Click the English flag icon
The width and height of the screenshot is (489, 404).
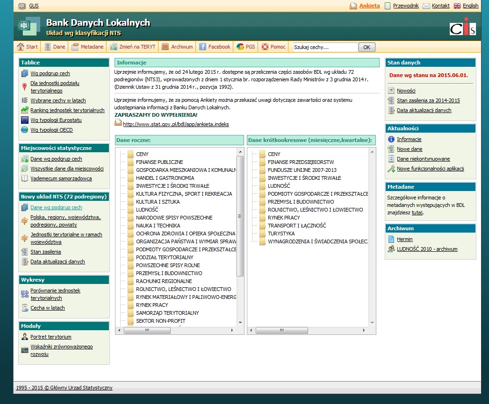tap(457, 6)
